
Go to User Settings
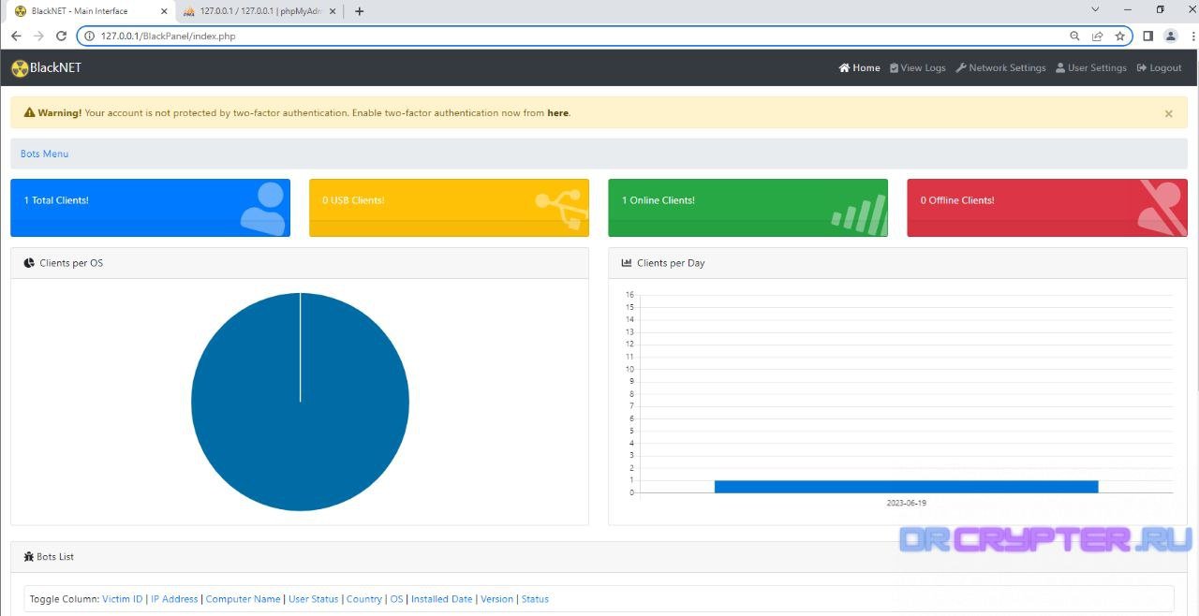click(1090, 68)
